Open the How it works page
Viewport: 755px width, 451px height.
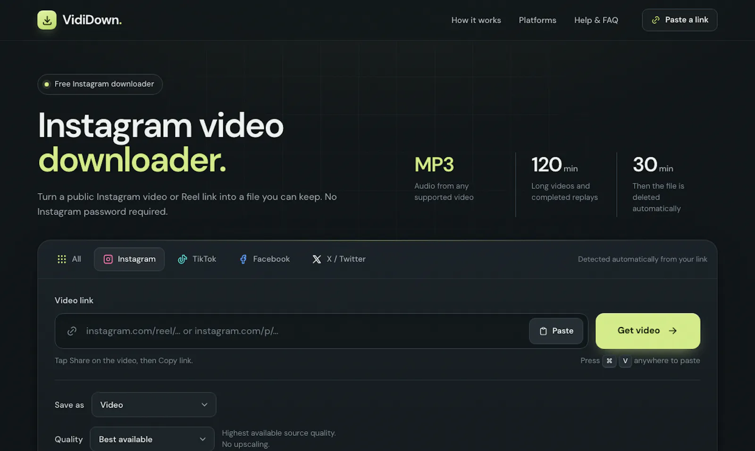coord(476,20)
